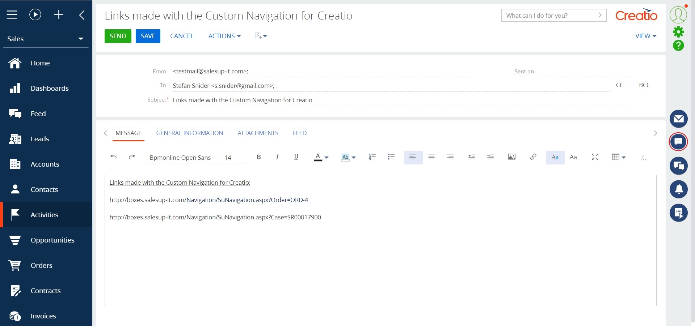This screenshot has height=326, width=695.
Task: Click the CANCEL button
Action: click(182, 36)
